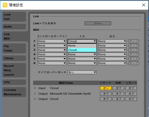Open the input dropdown for row 4
The width and height of the screenshot is (149, 117).
[82, 54]
